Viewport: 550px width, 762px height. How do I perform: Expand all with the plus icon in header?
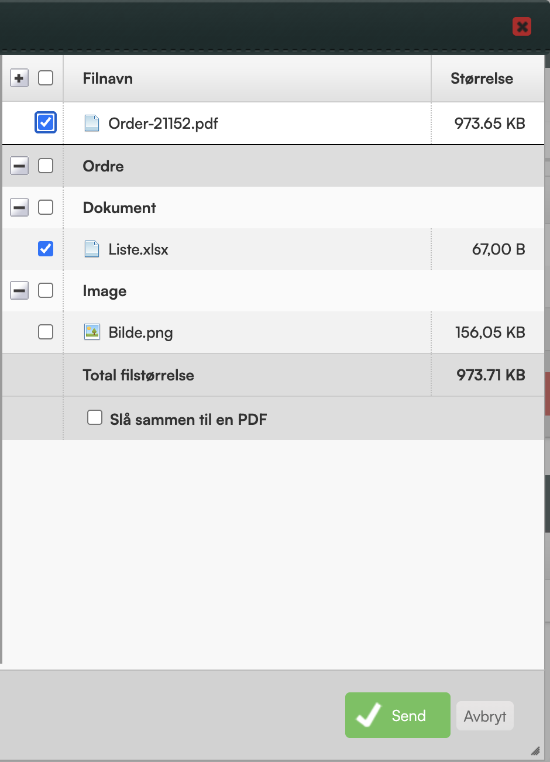point(19,78)
